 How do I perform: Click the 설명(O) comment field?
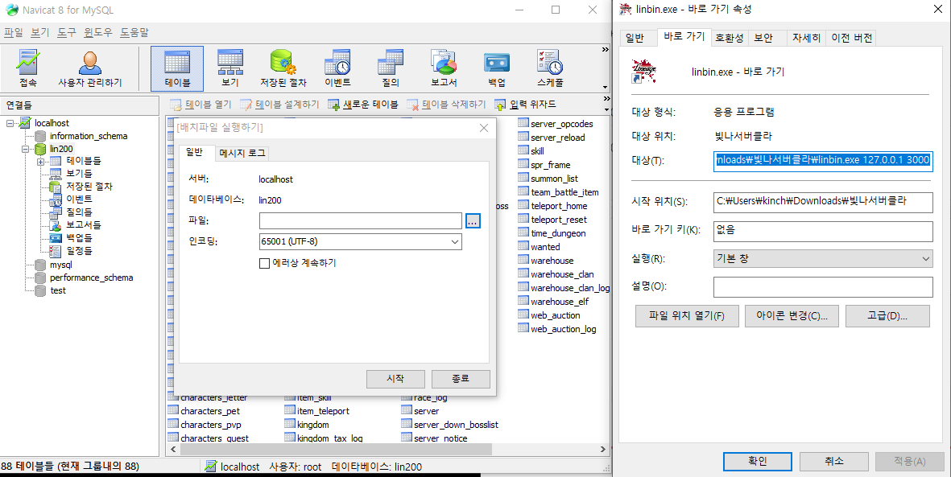[x=823, y=286]
